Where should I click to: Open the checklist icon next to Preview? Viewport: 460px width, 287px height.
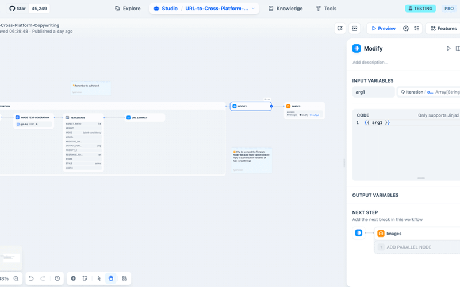(x=416, y=28)
